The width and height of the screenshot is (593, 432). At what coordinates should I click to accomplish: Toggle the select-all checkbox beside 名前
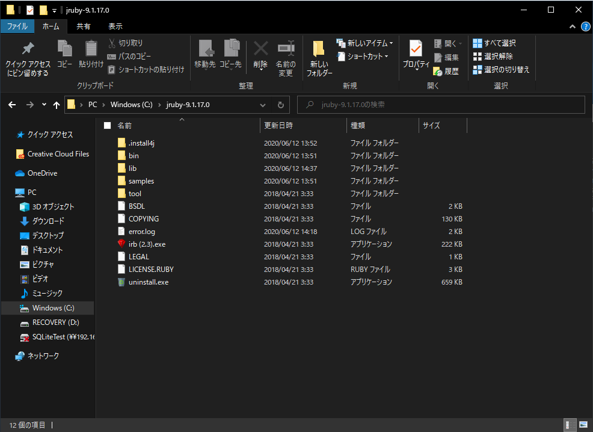point(108,125)
